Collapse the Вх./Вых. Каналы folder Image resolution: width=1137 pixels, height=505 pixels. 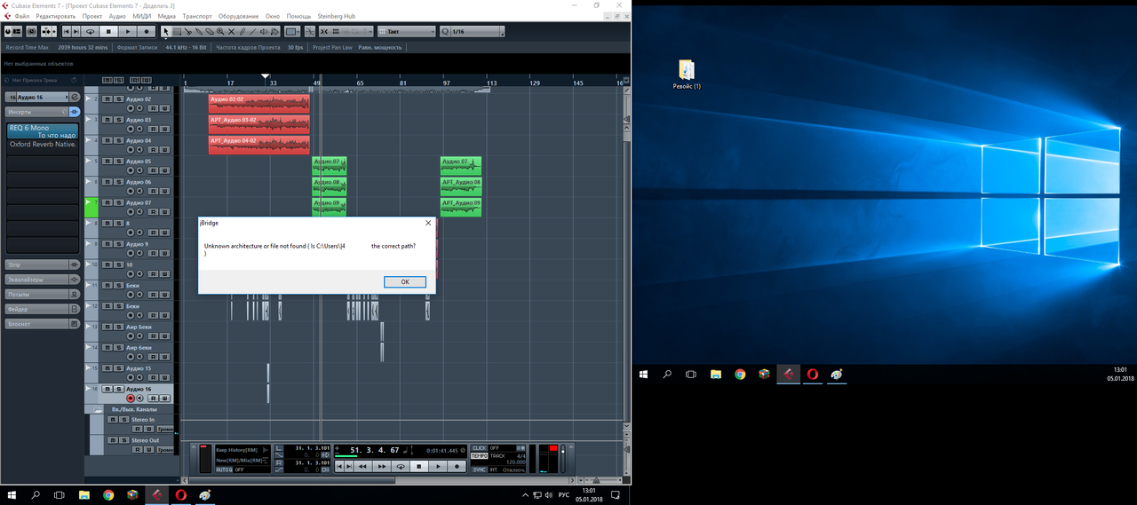[x=97, y=409]
